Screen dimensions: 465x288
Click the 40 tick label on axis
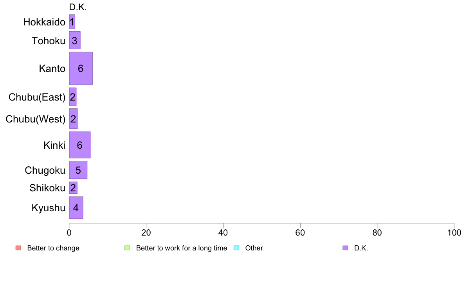(x=223, y=233)
